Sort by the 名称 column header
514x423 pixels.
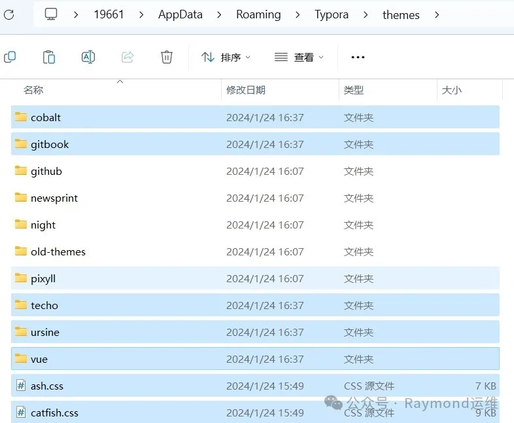[x=33, y=90]
